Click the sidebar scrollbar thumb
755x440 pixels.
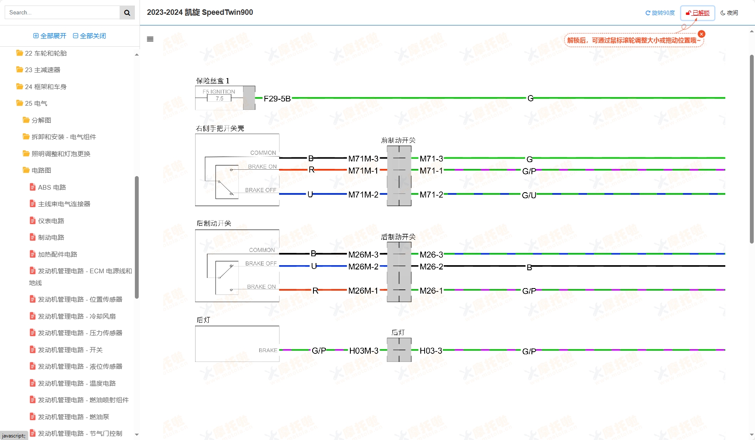click(137, 238)
